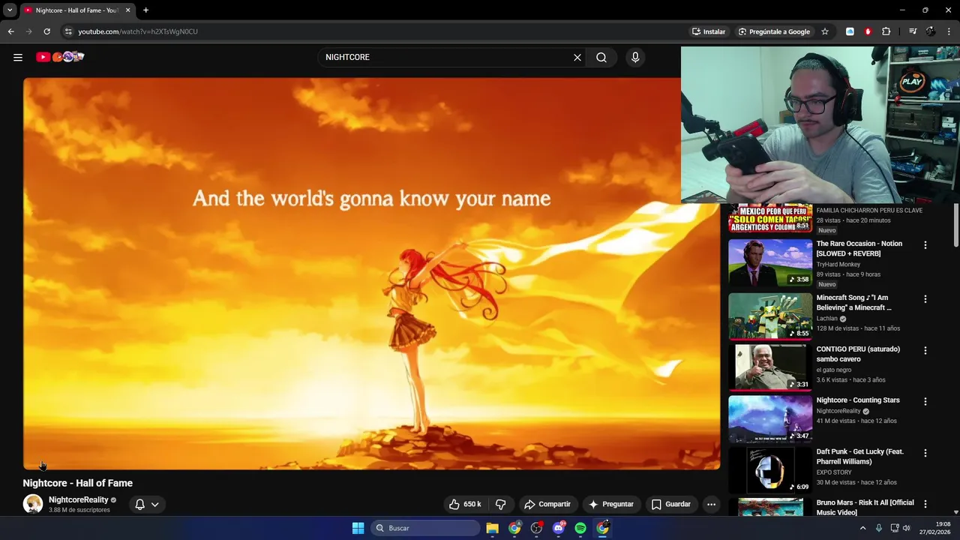This screenshot has height=540, width=960.
Task: Open Nightcore - Counting Stars video title
Action: (858, 400)
